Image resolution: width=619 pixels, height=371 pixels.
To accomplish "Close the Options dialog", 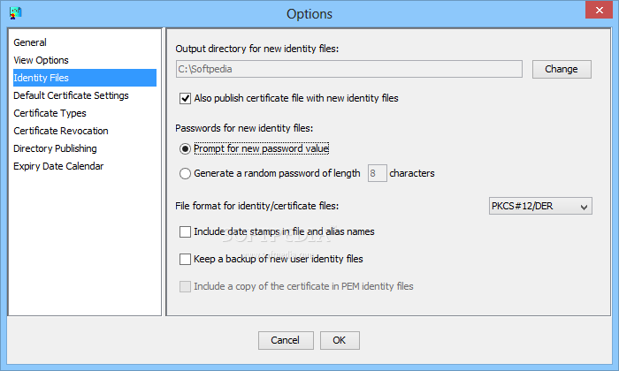I will 599,11.
